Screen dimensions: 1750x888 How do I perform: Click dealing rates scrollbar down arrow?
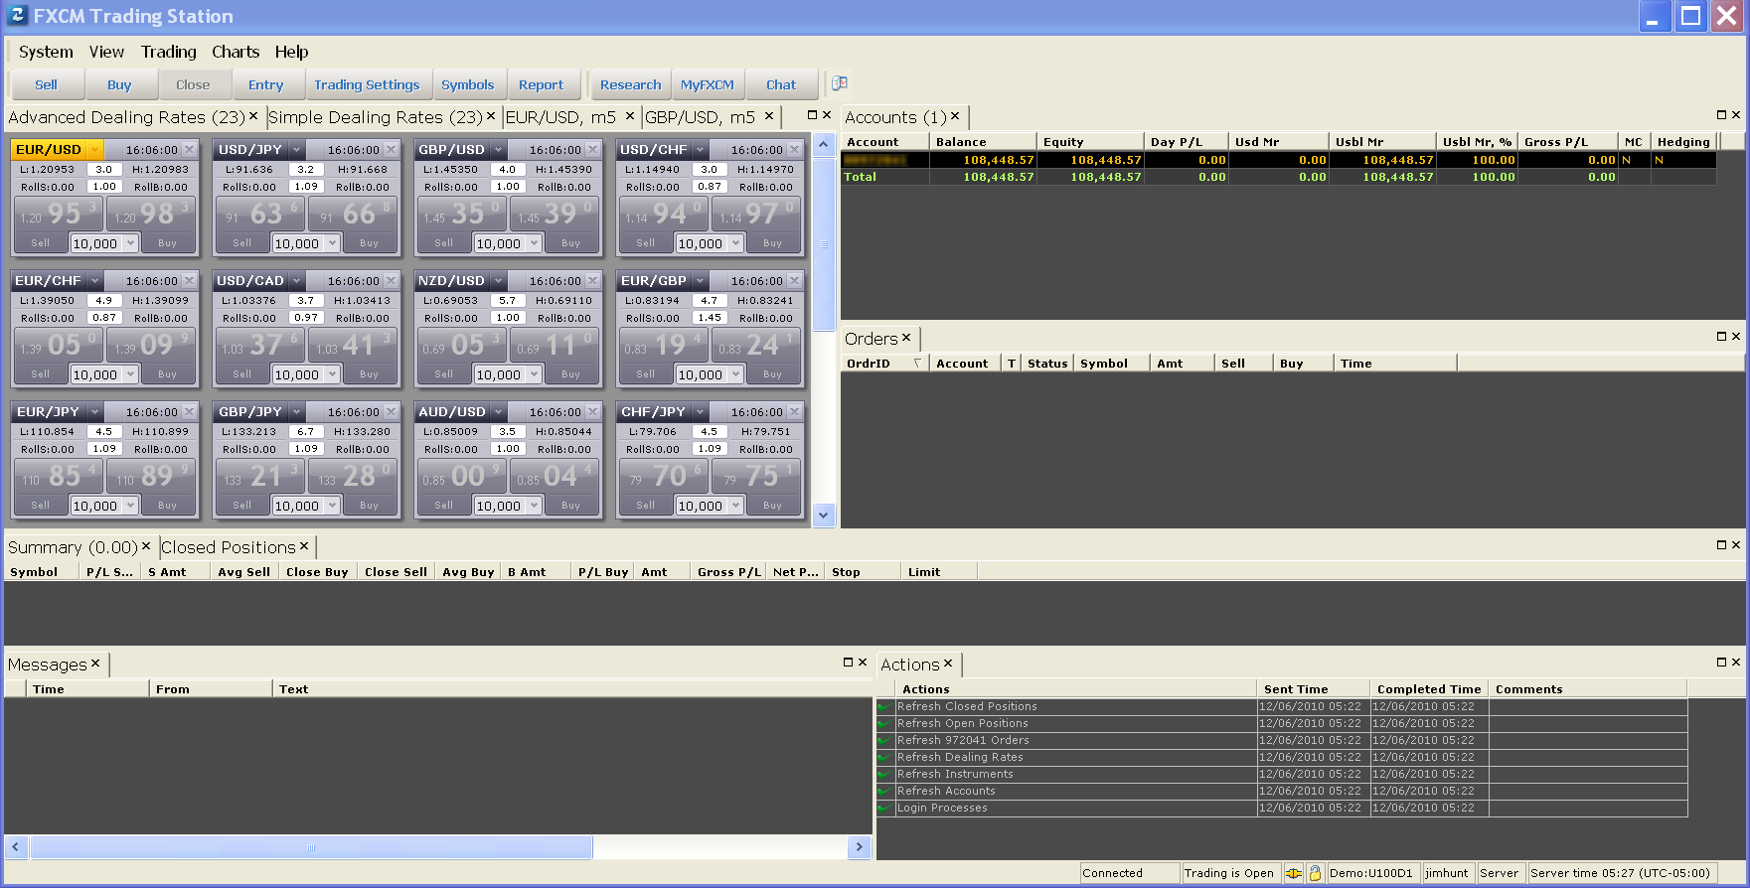point(823,515)
